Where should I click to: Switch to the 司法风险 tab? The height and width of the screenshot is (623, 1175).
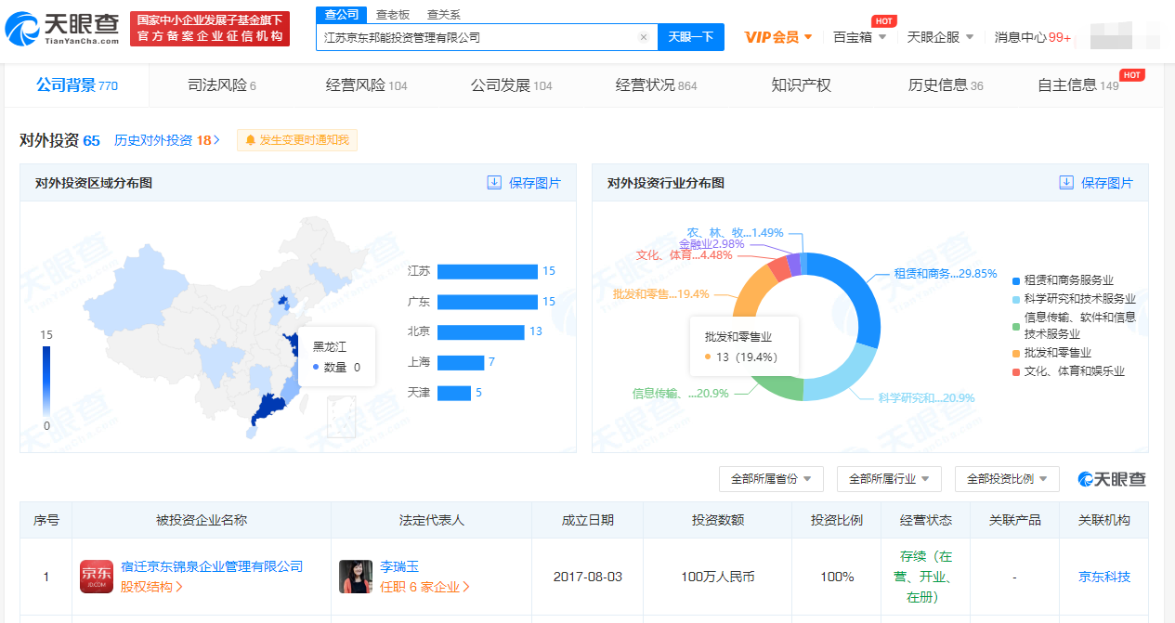click(222, 85)
